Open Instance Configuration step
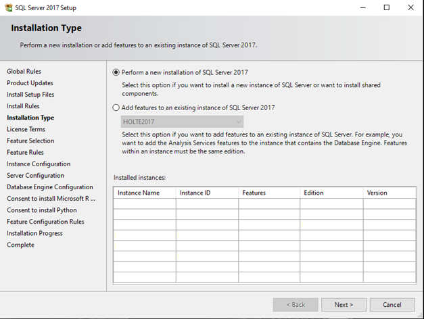Screen dimensions: 424x319 39,164
